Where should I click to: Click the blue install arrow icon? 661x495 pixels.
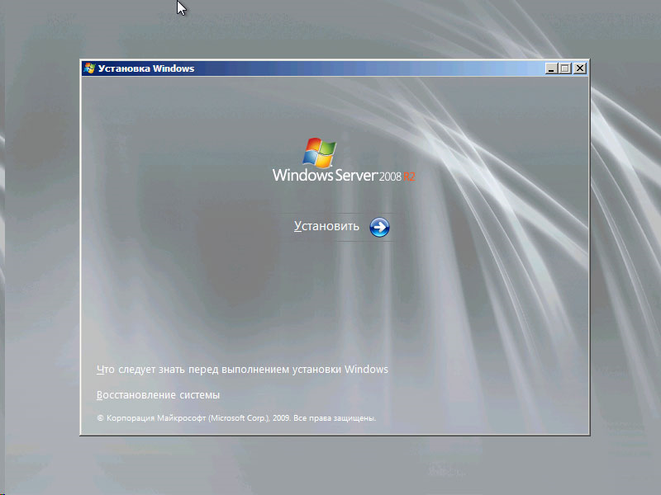click(x=379, y=228)
